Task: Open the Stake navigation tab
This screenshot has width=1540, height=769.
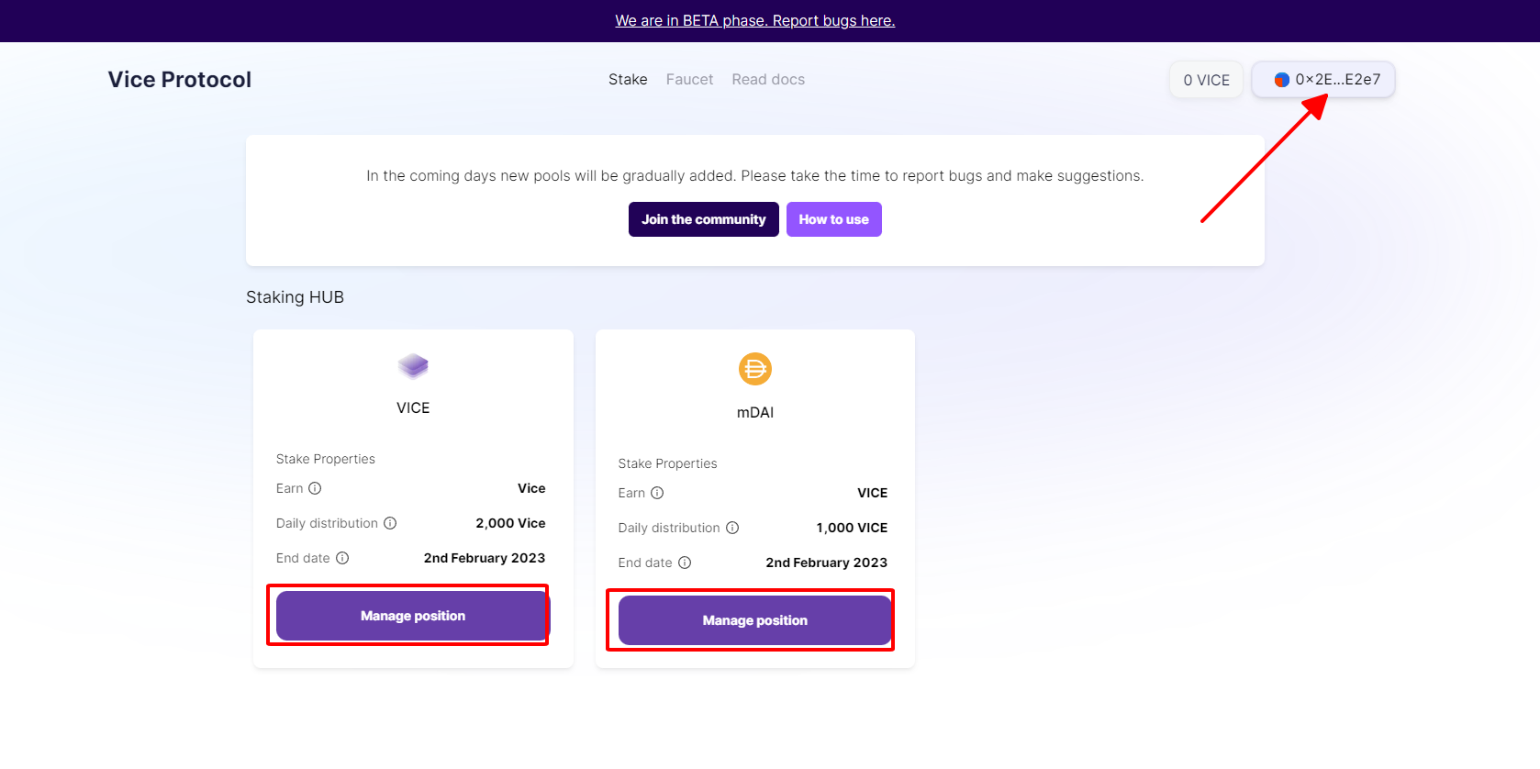Action: click(x=628, y=80)
